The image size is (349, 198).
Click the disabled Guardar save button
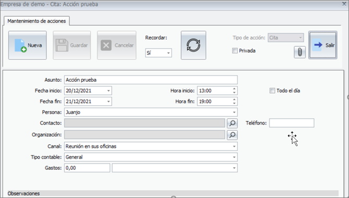coord(72,45)
